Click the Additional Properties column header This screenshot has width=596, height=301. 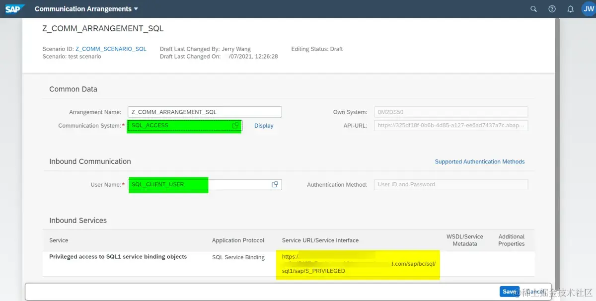point(512,240)
